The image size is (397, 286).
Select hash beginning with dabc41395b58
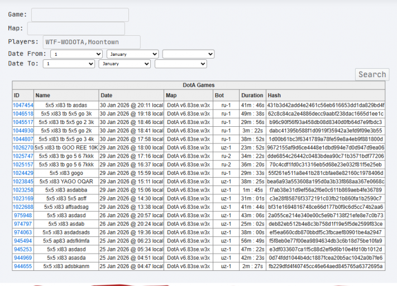[326, 131]
